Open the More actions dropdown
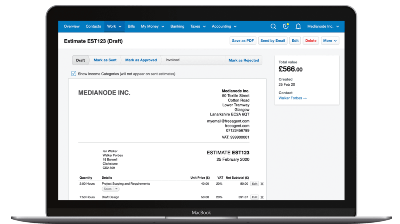 tap(330, 40)
